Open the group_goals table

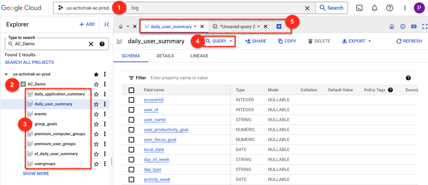coord(46,124)
